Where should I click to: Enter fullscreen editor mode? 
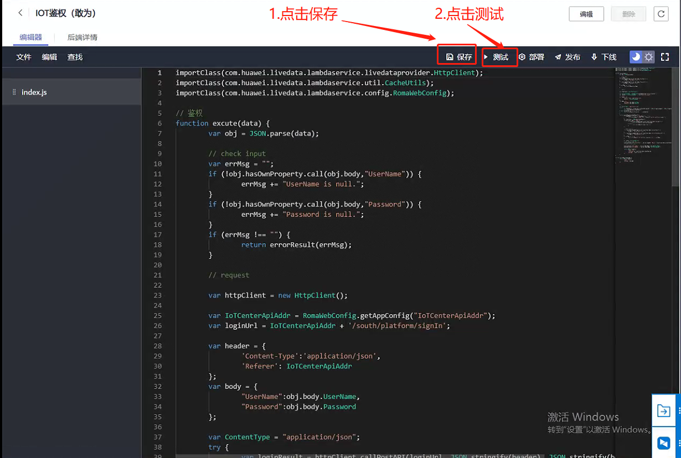[x=665, y=57]
